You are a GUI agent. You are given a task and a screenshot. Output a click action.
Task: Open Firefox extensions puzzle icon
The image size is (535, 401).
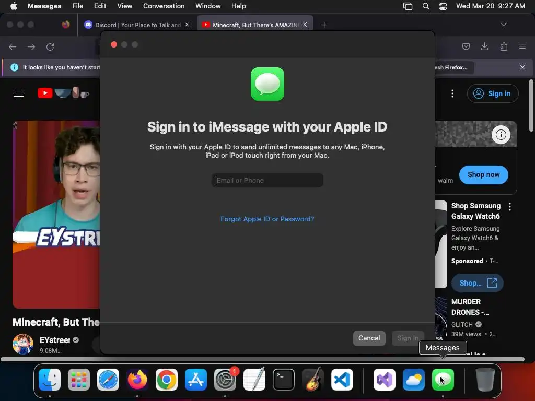tap(504, 46)
